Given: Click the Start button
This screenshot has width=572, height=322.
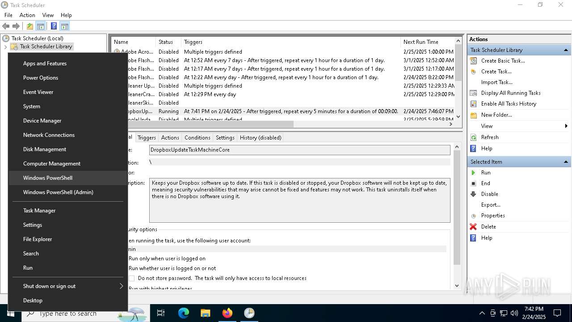Looking at the screenshot, I should [x=10, y=313].
